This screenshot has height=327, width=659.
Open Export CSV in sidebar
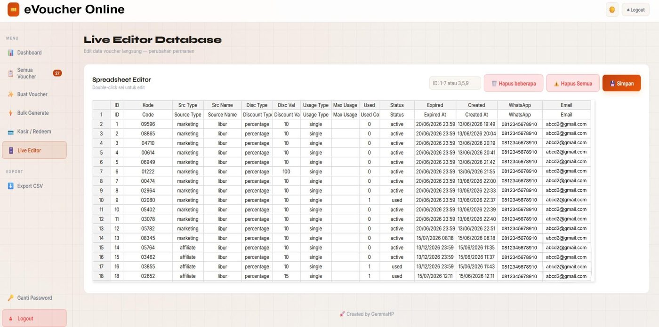(x=34, y=186)
